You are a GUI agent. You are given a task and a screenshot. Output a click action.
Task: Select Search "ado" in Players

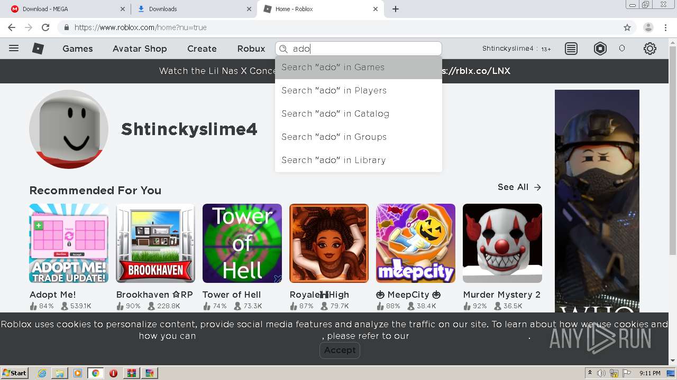pos(359,91)
